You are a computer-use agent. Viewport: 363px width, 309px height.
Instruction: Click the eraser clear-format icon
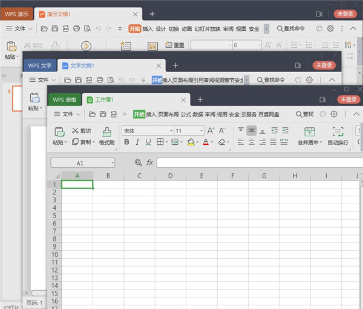[221, 142]
